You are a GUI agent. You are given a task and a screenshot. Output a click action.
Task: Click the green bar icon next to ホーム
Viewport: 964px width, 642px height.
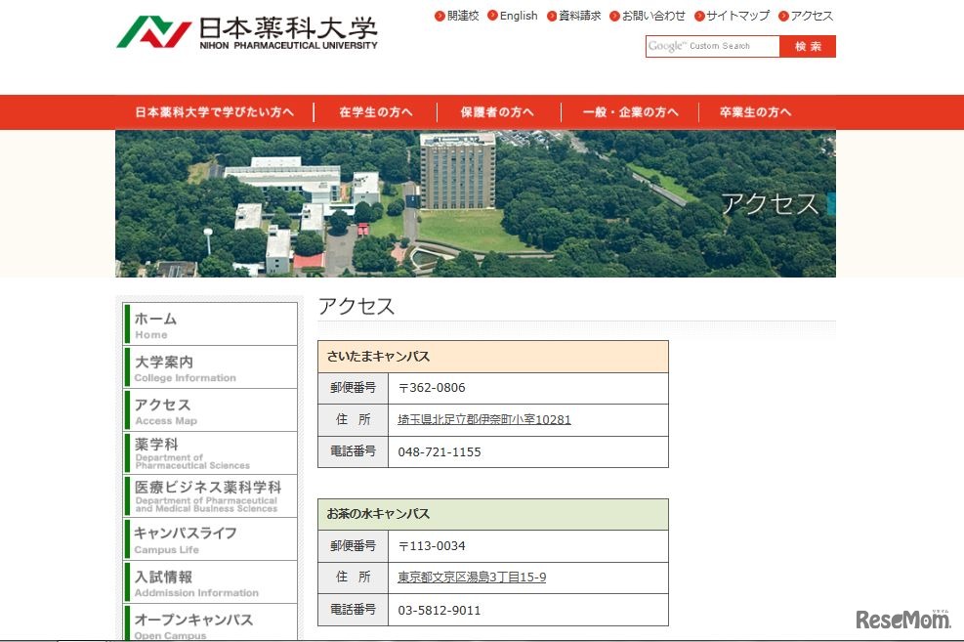coord(125,324)
